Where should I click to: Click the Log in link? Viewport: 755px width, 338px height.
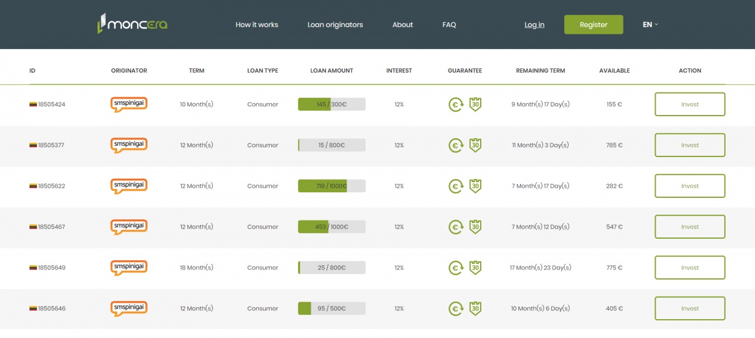(x=535, y=25)
